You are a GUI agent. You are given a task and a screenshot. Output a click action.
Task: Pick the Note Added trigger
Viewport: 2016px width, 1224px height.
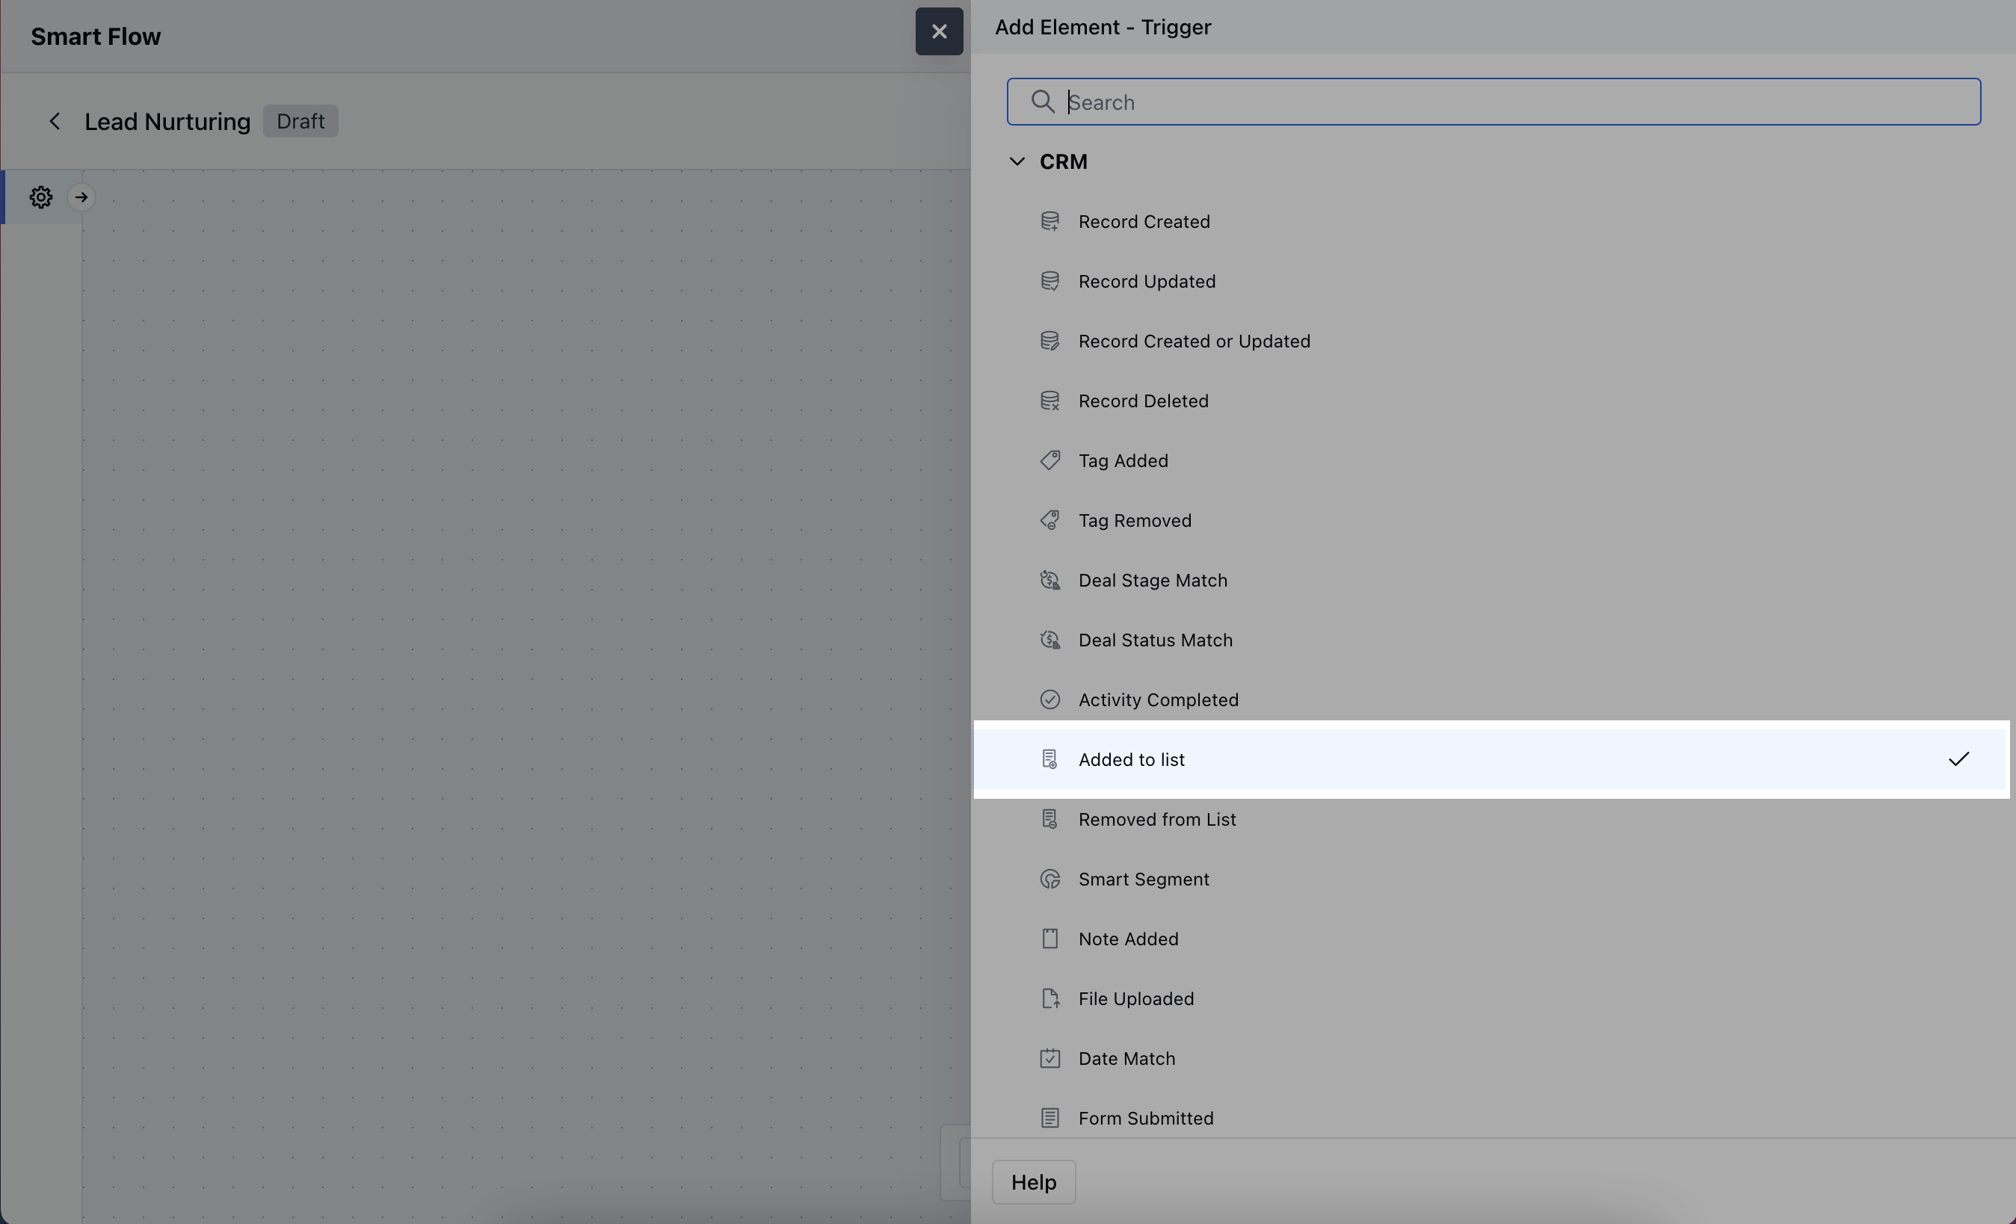click(x=1127, y=939)
